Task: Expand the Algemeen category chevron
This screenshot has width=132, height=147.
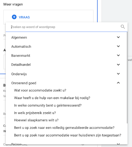Action: pos(118,37)
